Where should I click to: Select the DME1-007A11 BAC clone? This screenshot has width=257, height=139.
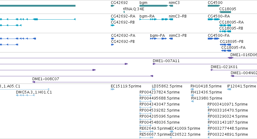point(205,64)
